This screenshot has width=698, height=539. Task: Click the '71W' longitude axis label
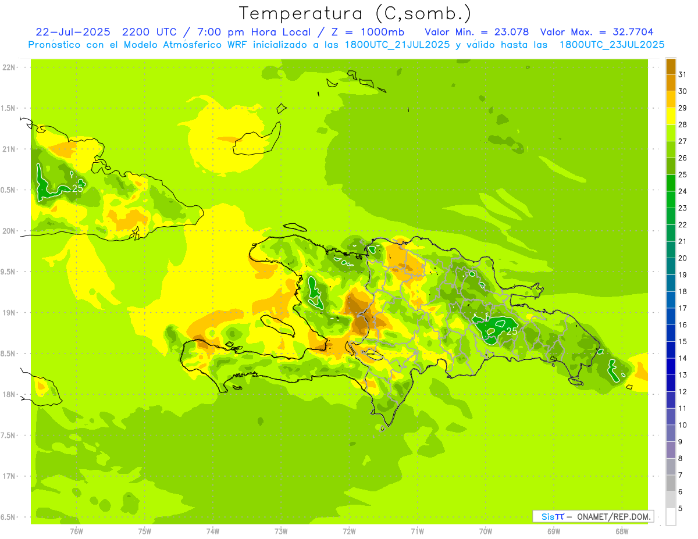(417, 531)
